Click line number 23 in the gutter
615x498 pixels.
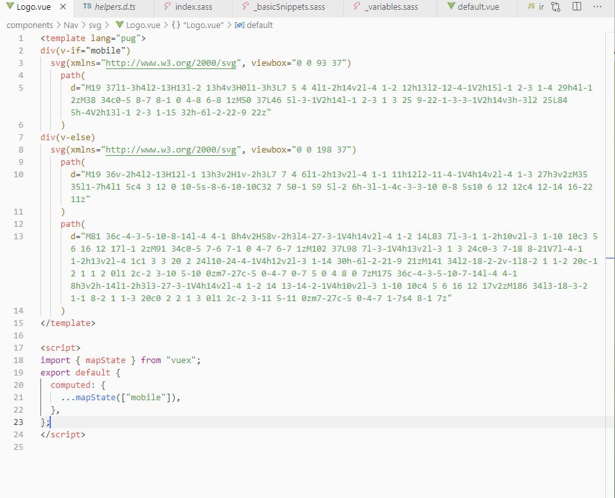(x=18, y=422)
